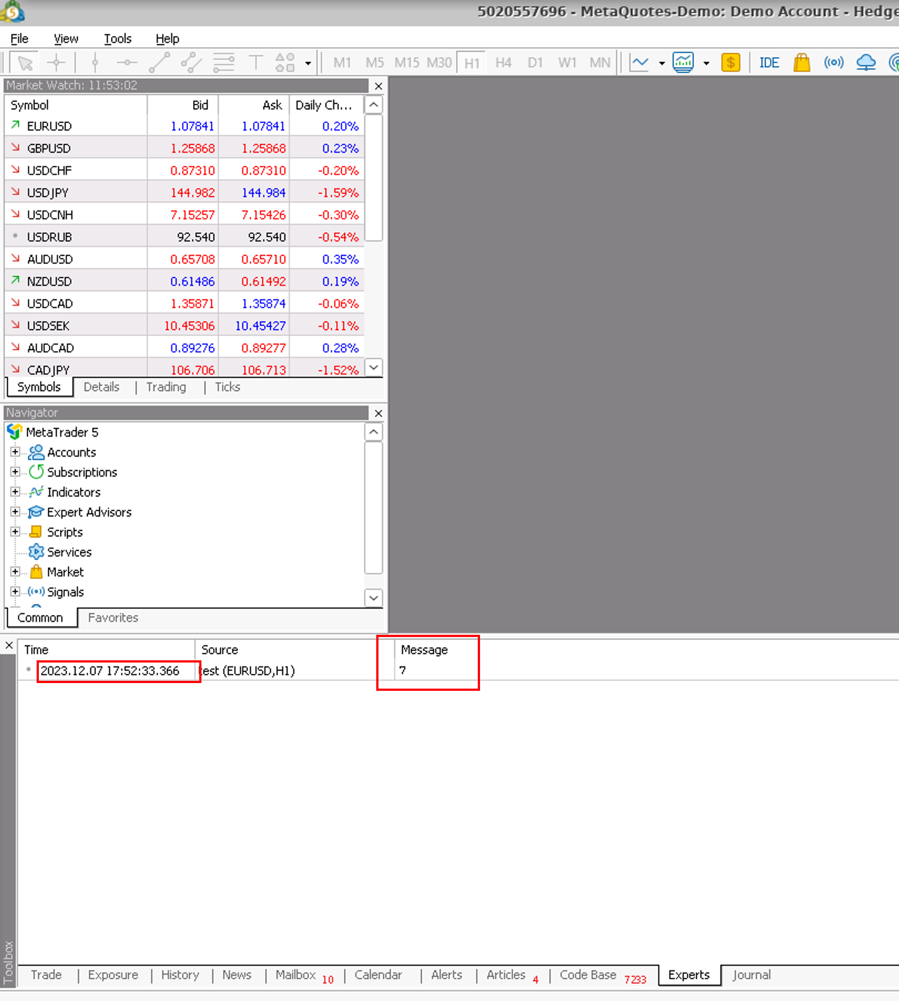Select the trendline drawing tool
The width and height of the screenshot is (899, 1001).
point(159,63)
